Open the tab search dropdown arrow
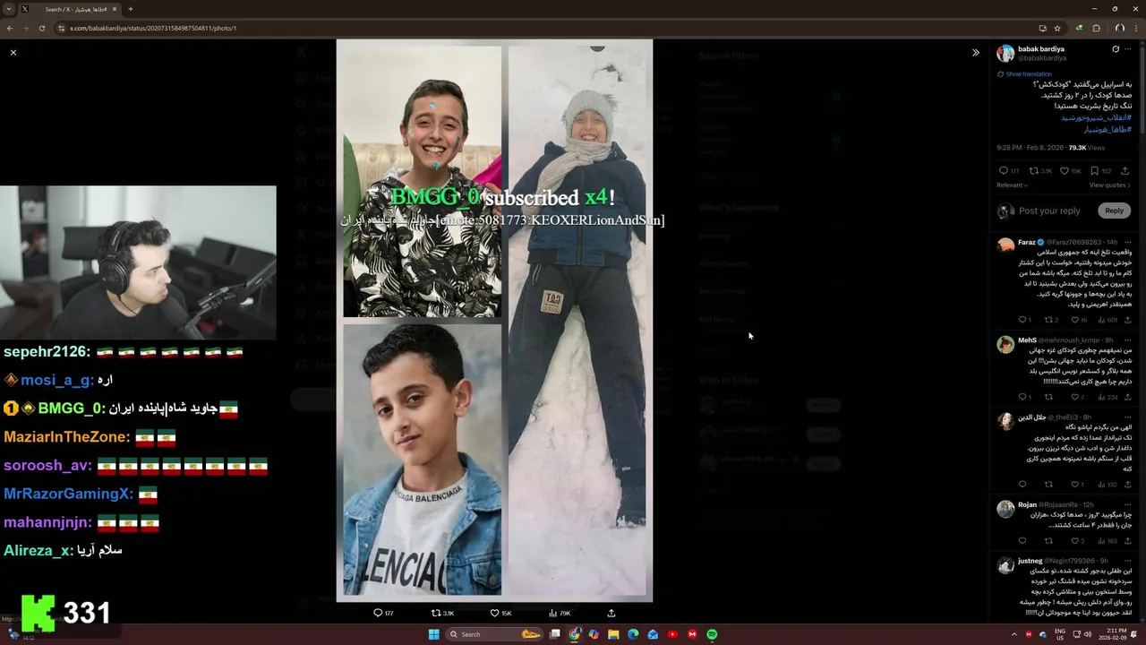 tap(10, 9)
